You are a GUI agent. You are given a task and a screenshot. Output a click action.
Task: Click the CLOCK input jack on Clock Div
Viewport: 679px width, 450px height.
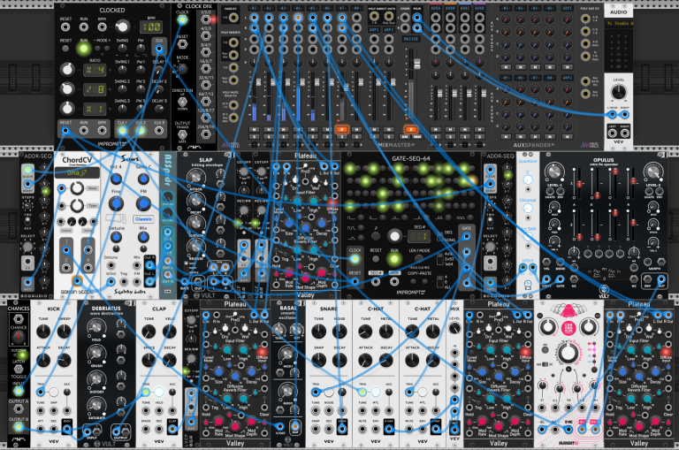182,19
